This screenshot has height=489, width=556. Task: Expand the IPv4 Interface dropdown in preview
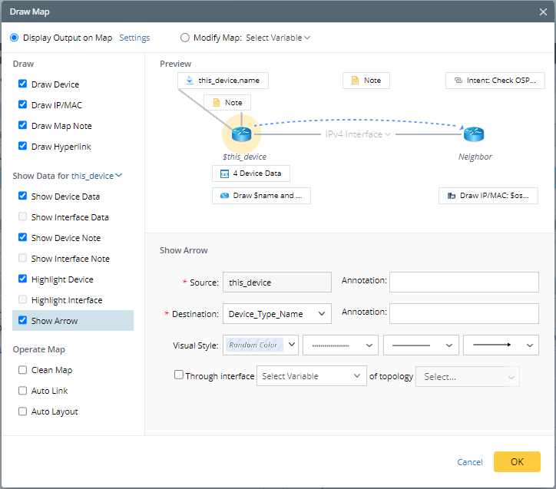(358, 134)
